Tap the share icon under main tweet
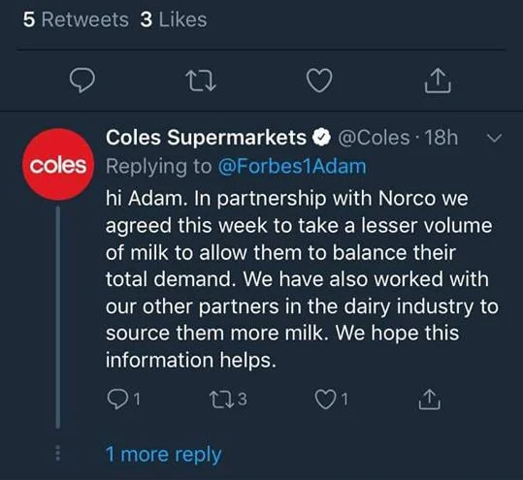 point(438,80)
